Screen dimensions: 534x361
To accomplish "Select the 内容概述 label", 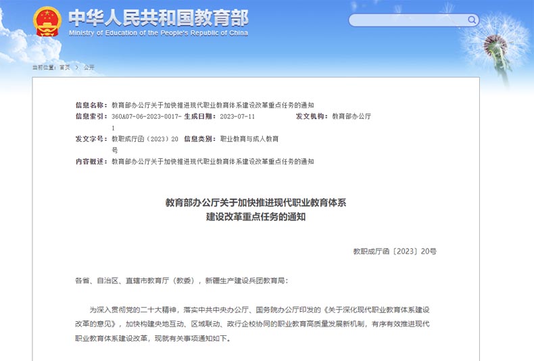I will tap(91, 162).
